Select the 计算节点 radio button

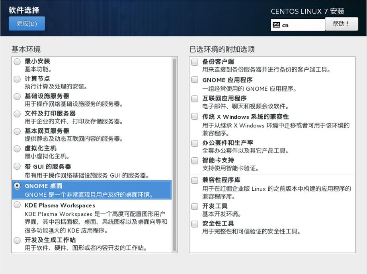(17, 79)
